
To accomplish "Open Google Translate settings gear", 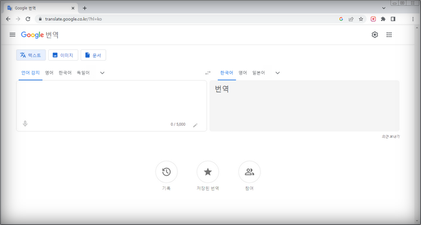I will 375,35.
